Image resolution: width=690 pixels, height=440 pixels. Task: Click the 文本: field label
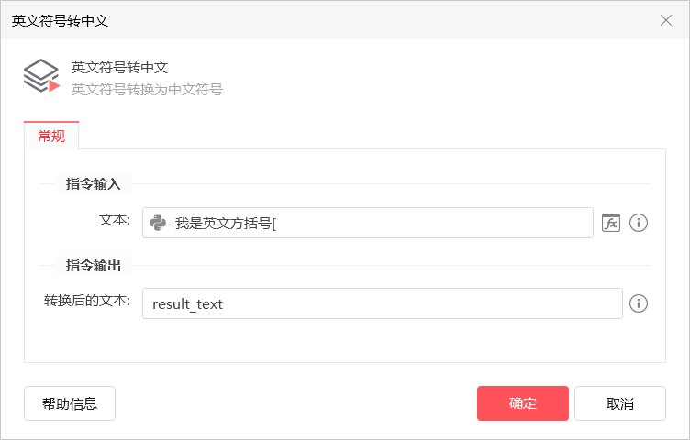115,221
